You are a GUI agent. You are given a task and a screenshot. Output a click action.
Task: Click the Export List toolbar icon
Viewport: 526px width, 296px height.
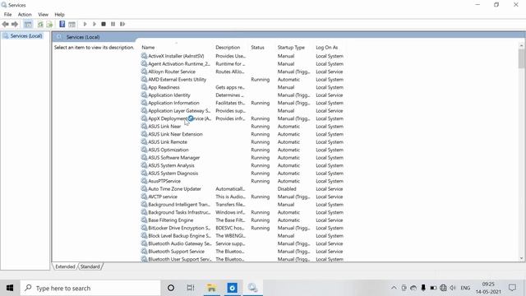point(49,24)
